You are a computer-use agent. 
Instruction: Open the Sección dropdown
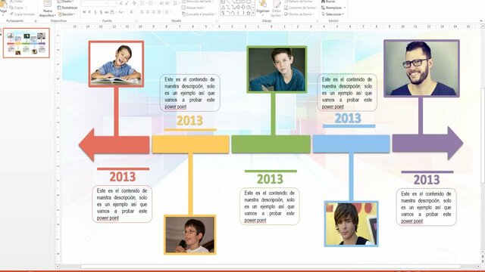pyautogui.click(x=66, y=14)
